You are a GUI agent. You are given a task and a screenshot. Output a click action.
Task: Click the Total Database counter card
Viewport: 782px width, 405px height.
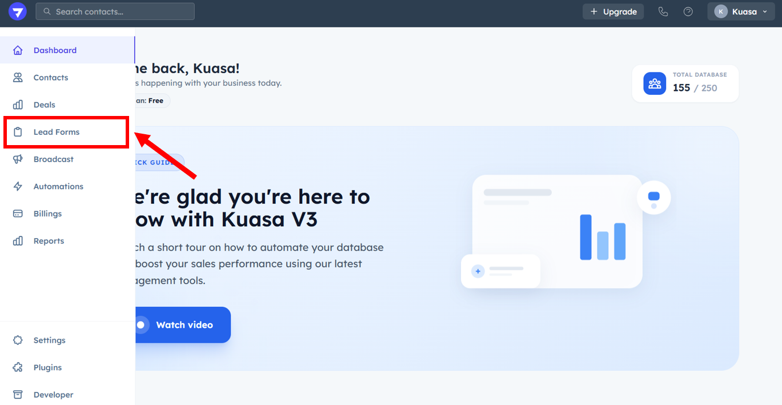pyautogui.click(x=685, y=83)
